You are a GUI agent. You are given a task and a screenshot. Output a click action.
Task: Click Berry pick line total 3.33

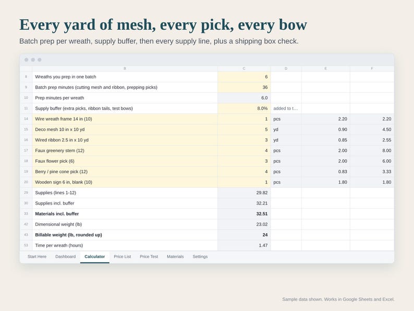(x=372, y=172)
